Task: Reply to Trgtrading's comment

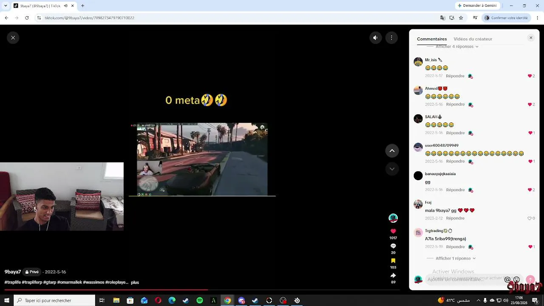Action: [x=455, y=247]
